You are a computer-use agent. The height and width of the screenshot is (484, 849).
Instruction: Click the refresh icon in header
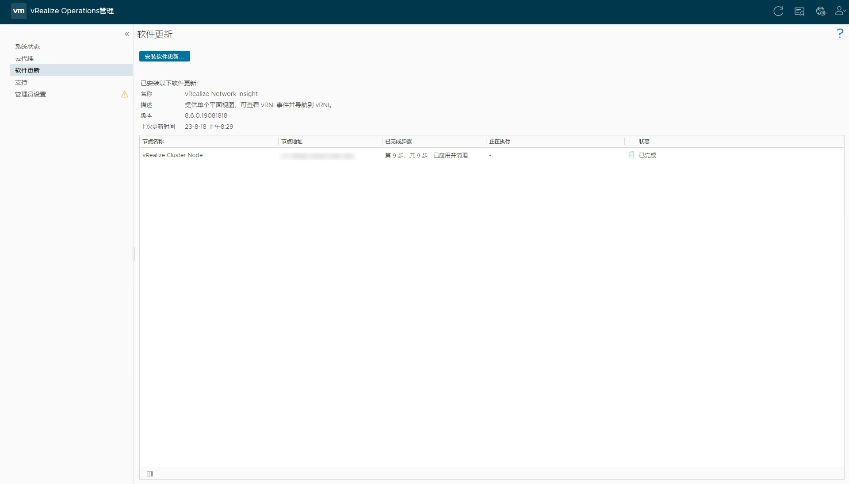(x=778, y=11)
